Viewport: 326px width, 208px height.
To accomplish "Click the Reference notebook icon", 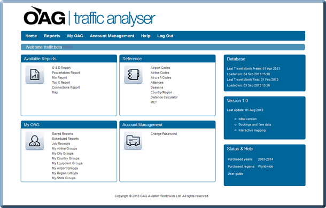I will tap(133, 75).
